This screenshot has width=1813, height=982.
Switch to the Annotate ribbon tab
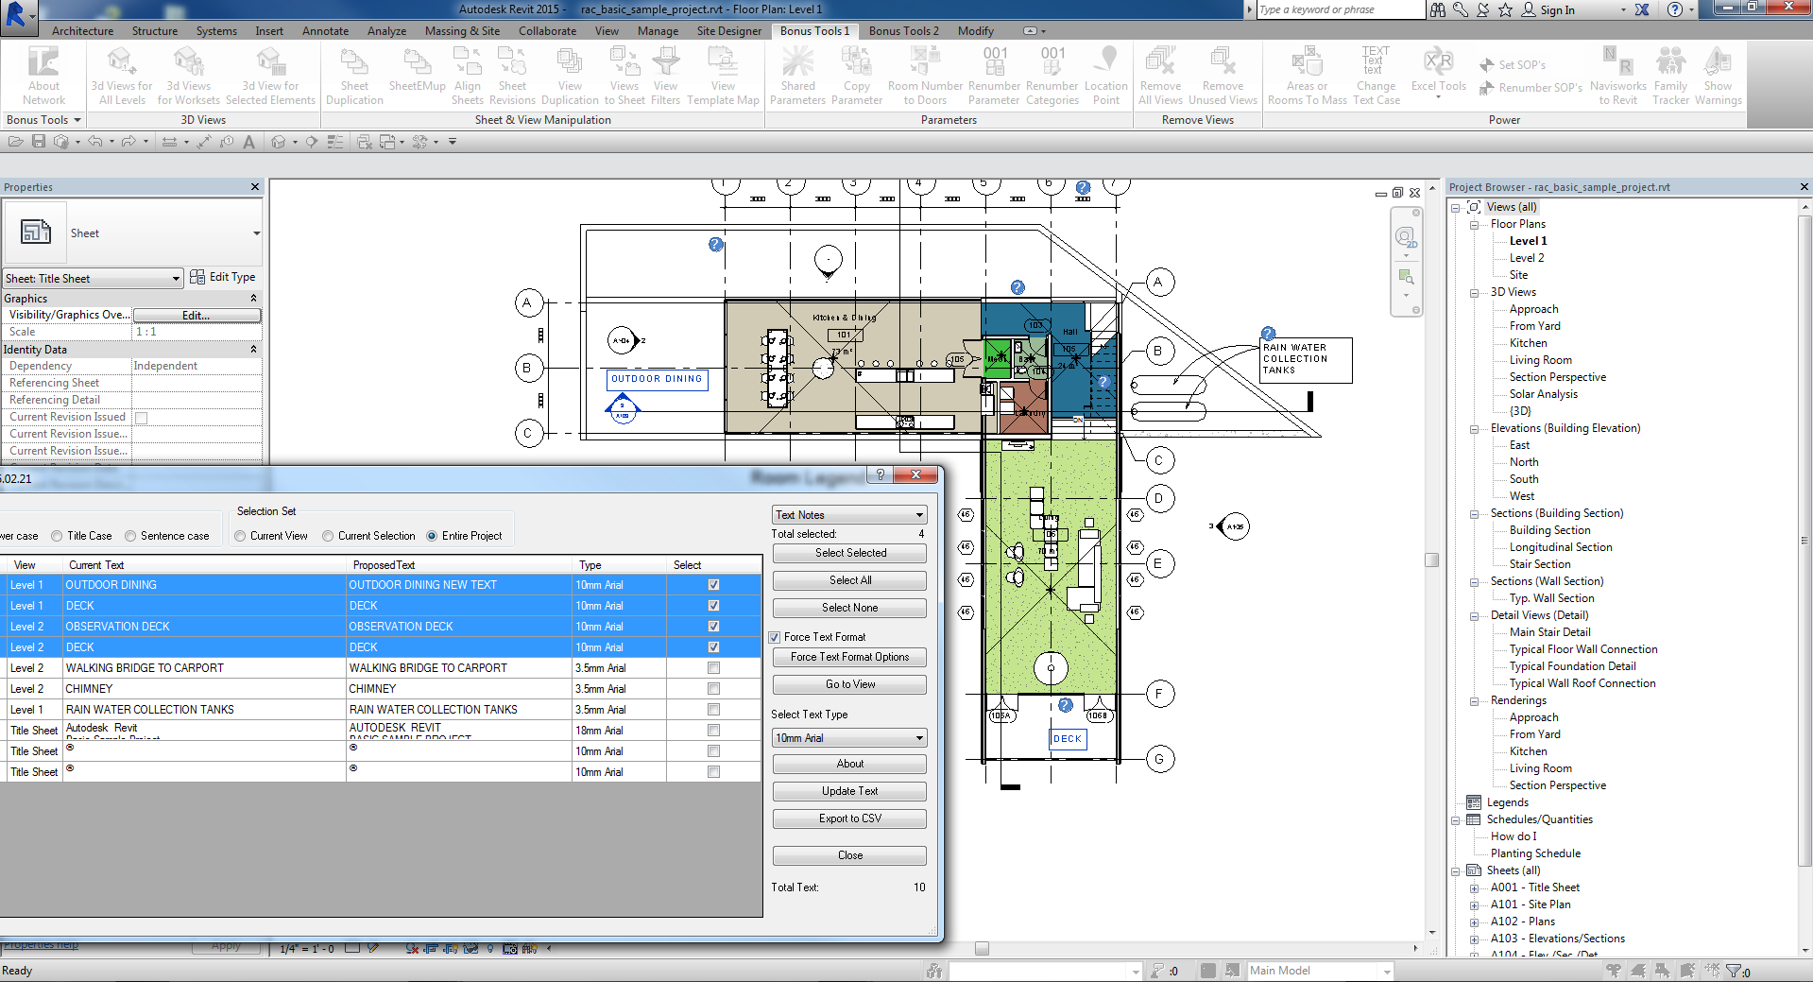325,31
